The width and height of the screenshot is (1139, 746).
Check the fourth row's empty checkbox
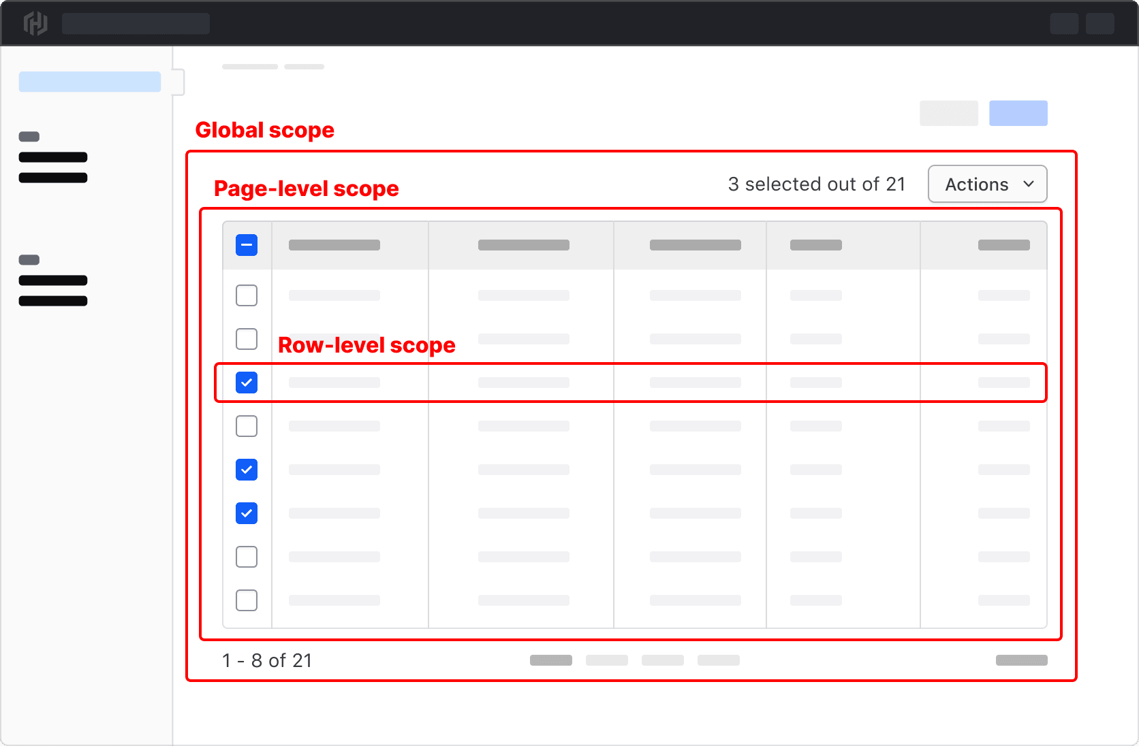click(x=247, y=426)
